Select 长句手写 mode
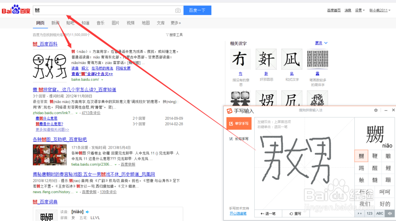396x221 pixels. 239,139
